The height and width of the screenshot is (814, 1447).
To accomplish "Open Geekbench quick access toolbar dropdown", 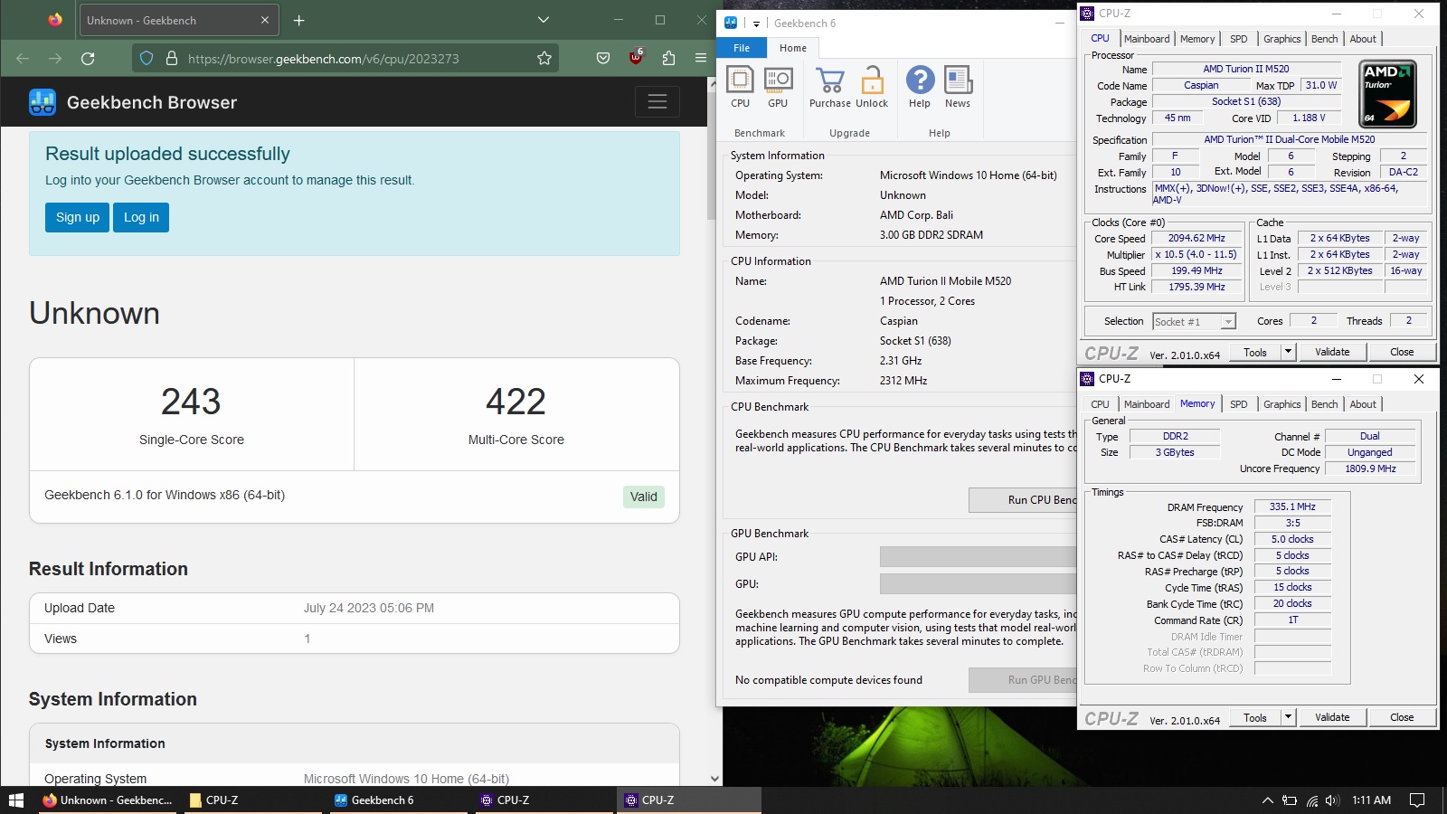I will pos(756,24).
